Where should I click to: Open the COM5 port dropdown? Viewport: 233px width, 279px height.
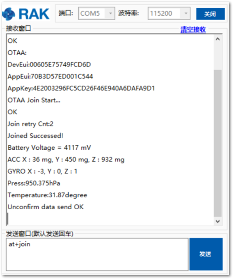click(110, 14)
